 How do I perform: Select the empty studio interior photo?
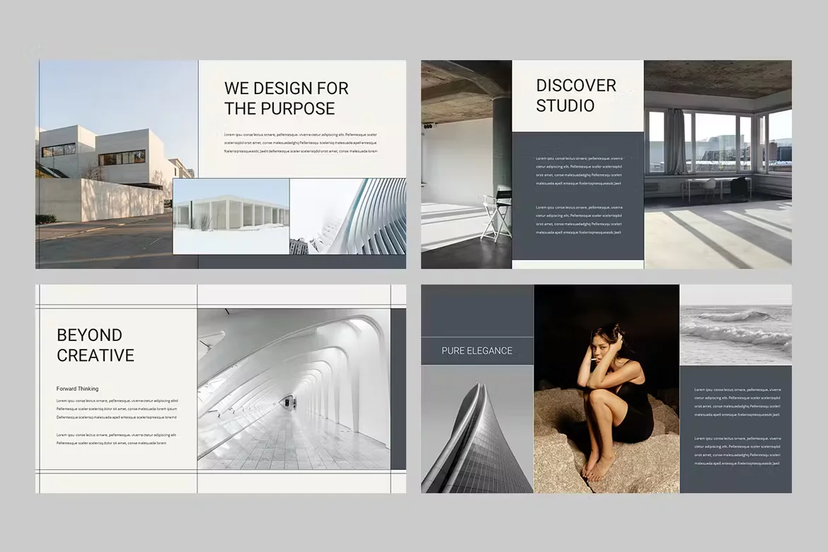click(464, 163)
